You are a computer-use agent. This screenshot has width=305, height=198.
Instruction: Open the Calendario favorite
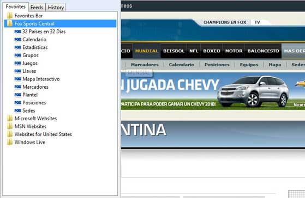click(x=34, y=40)
